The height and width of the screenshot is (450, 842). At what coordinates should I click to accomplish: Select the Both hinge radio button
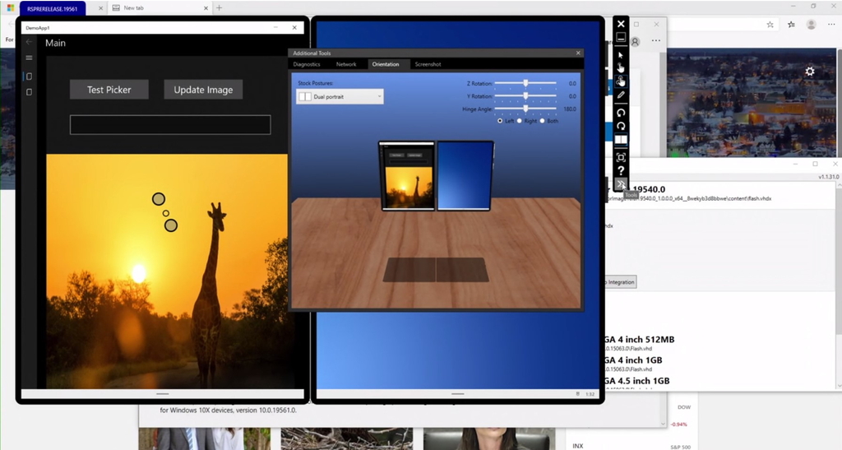click(x=543, y=121)
